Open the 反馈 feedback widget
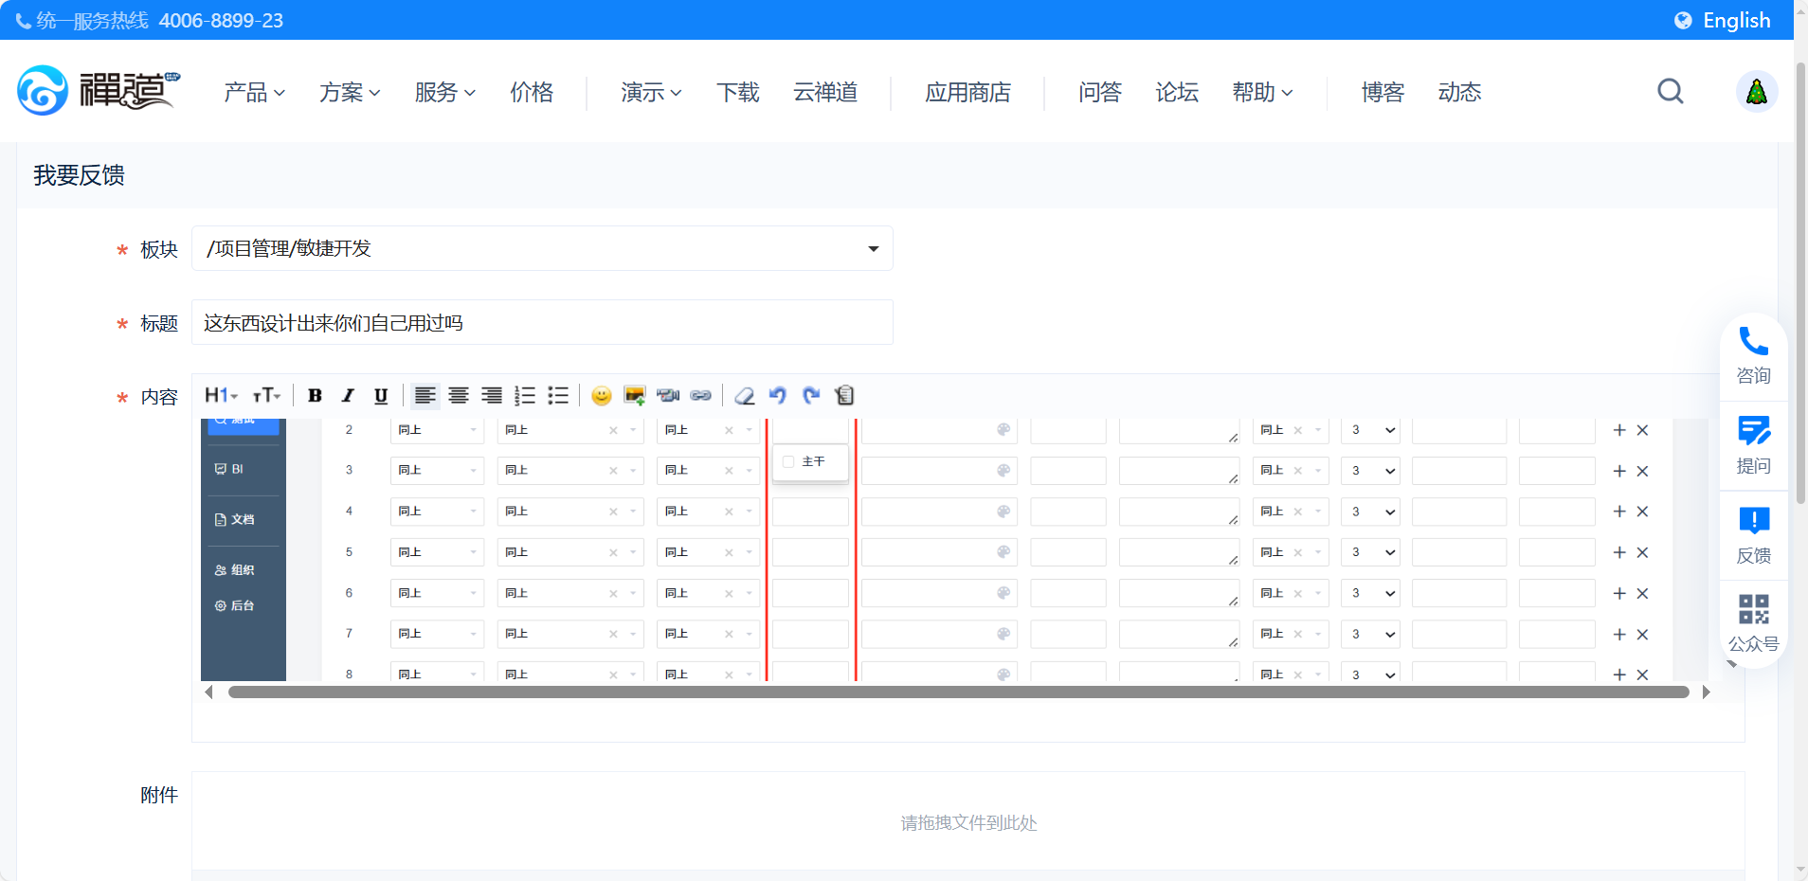 point(1754,535)
